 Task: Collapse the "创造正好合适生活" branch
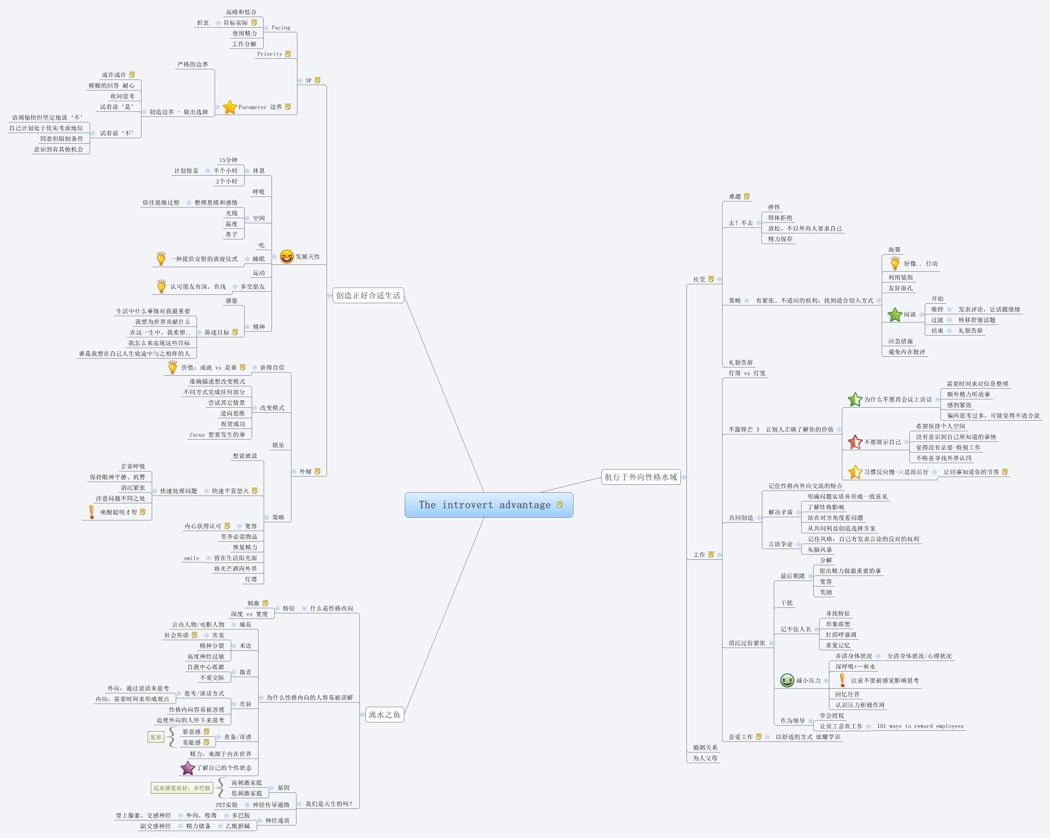(x=329, y=295)
